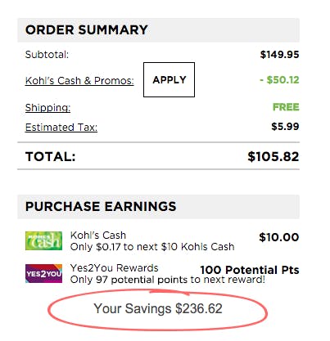330x341 pixels.
Task: Open the Kohl's Cash & Promos link
Action: tap(79, 81)
